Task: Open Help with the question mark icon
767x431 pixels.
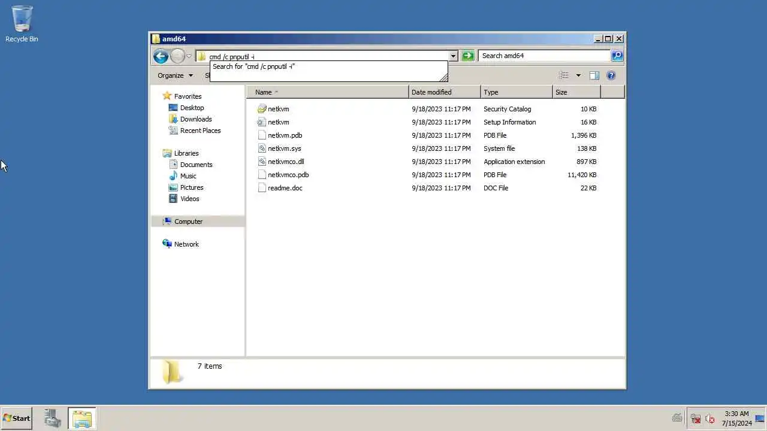Action: [611, 75]
